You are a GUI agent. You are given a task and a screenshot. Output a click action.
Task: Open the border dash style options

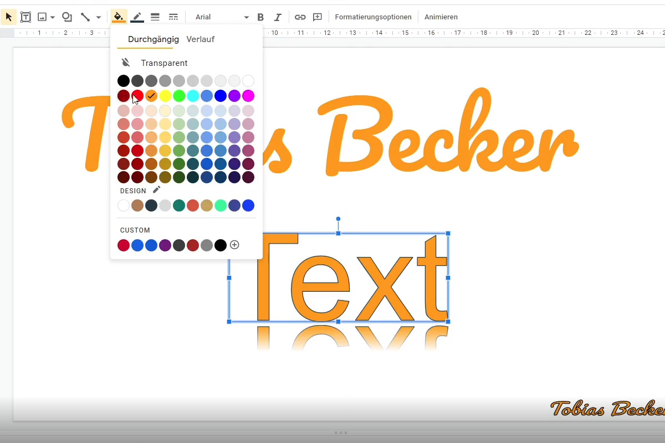click(173, 17)
